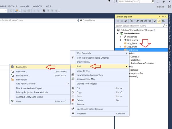The height and width of the screenshot is (129, 172).
Task: Click the Collapse All icon
Action: [146, 21]
